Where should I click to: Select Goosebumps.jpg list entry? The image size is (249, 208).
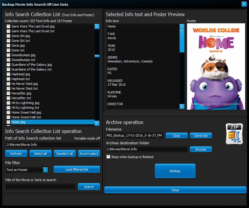point(24,55)
